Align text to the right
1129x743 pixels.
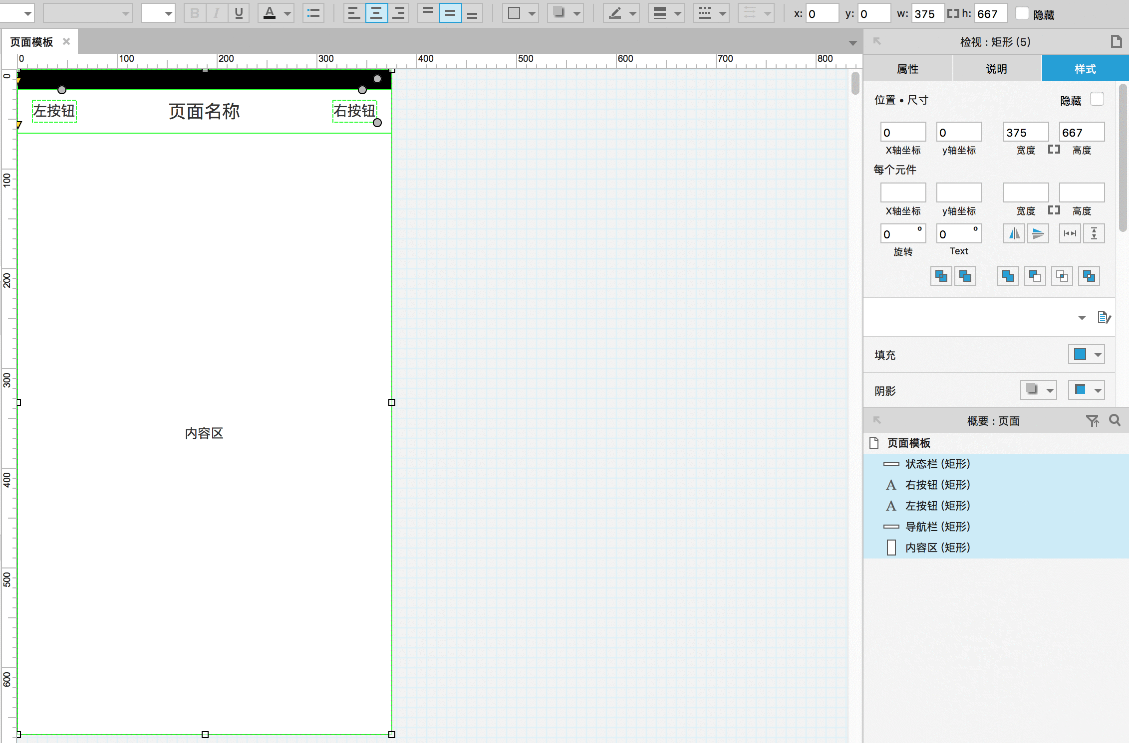[398, 13]
